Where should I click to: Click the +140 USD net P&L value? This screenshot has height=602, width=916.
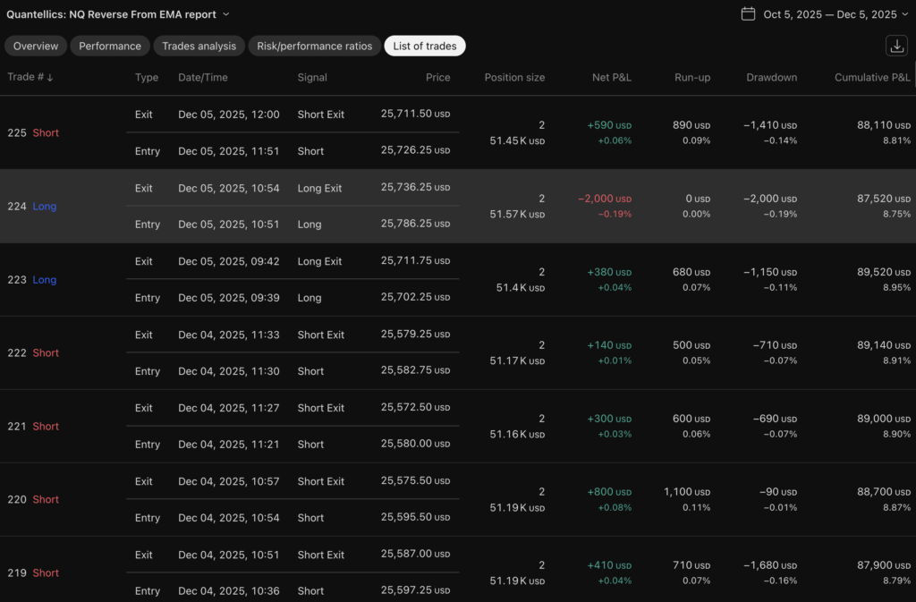click(x=609, y=344)
